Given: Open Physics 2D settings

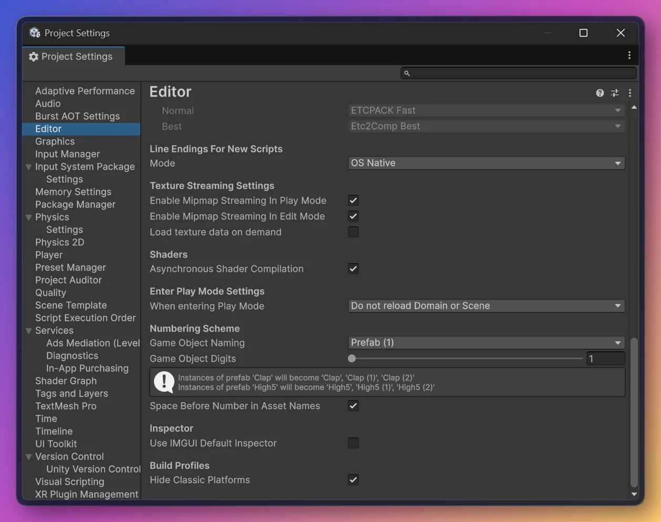Looking at the screenshot, I should (x=60, y=242).
